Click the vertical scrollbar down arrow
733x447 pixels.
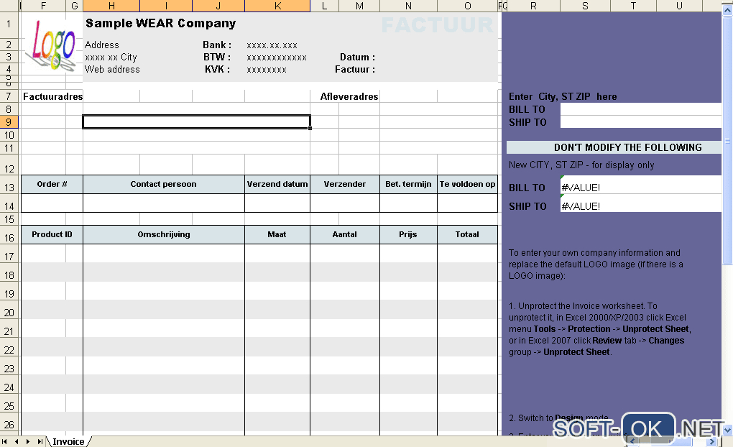pyautogui.click(x=727, y=430)
